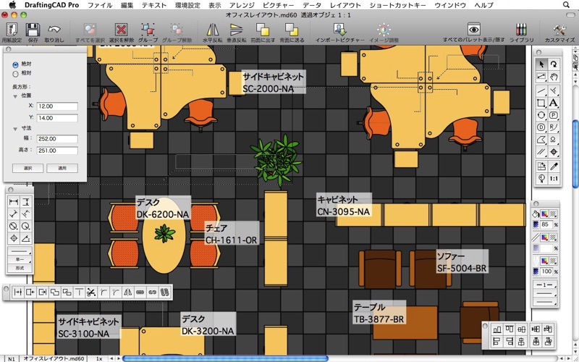Click the 適用 button
579x362 pixels.
[62, 167]
